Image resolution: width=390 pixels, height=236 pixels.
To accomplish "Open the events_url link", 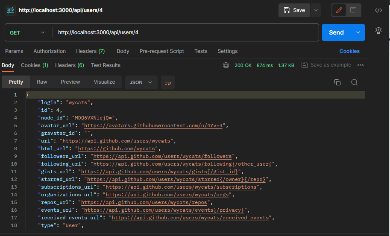I will coord(164,210).
